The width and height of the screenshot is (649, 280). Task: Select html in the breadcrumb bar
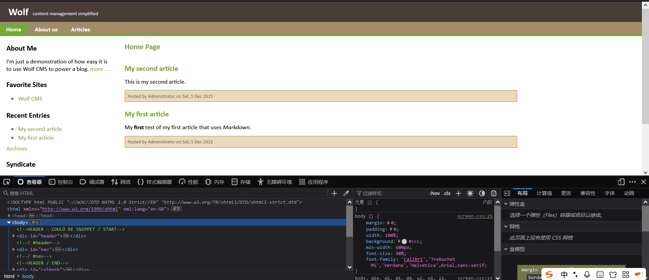pos(9,276)
